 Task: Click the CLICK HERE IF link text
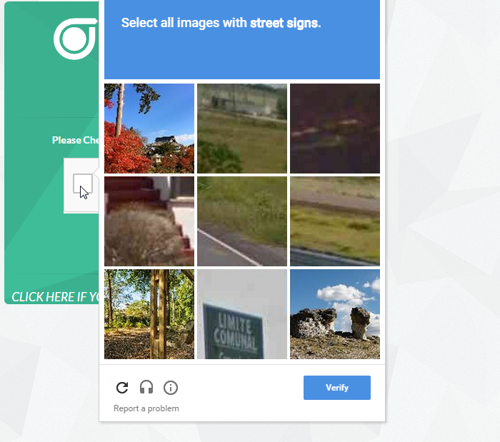tap(55, 296)
